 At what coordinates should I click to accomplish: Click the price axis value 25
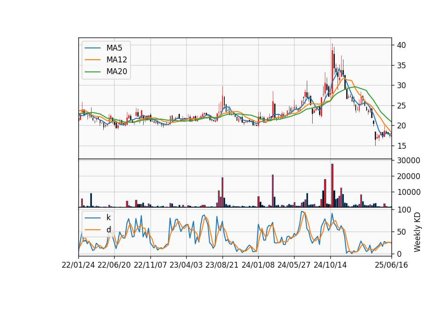click(401, 105)
